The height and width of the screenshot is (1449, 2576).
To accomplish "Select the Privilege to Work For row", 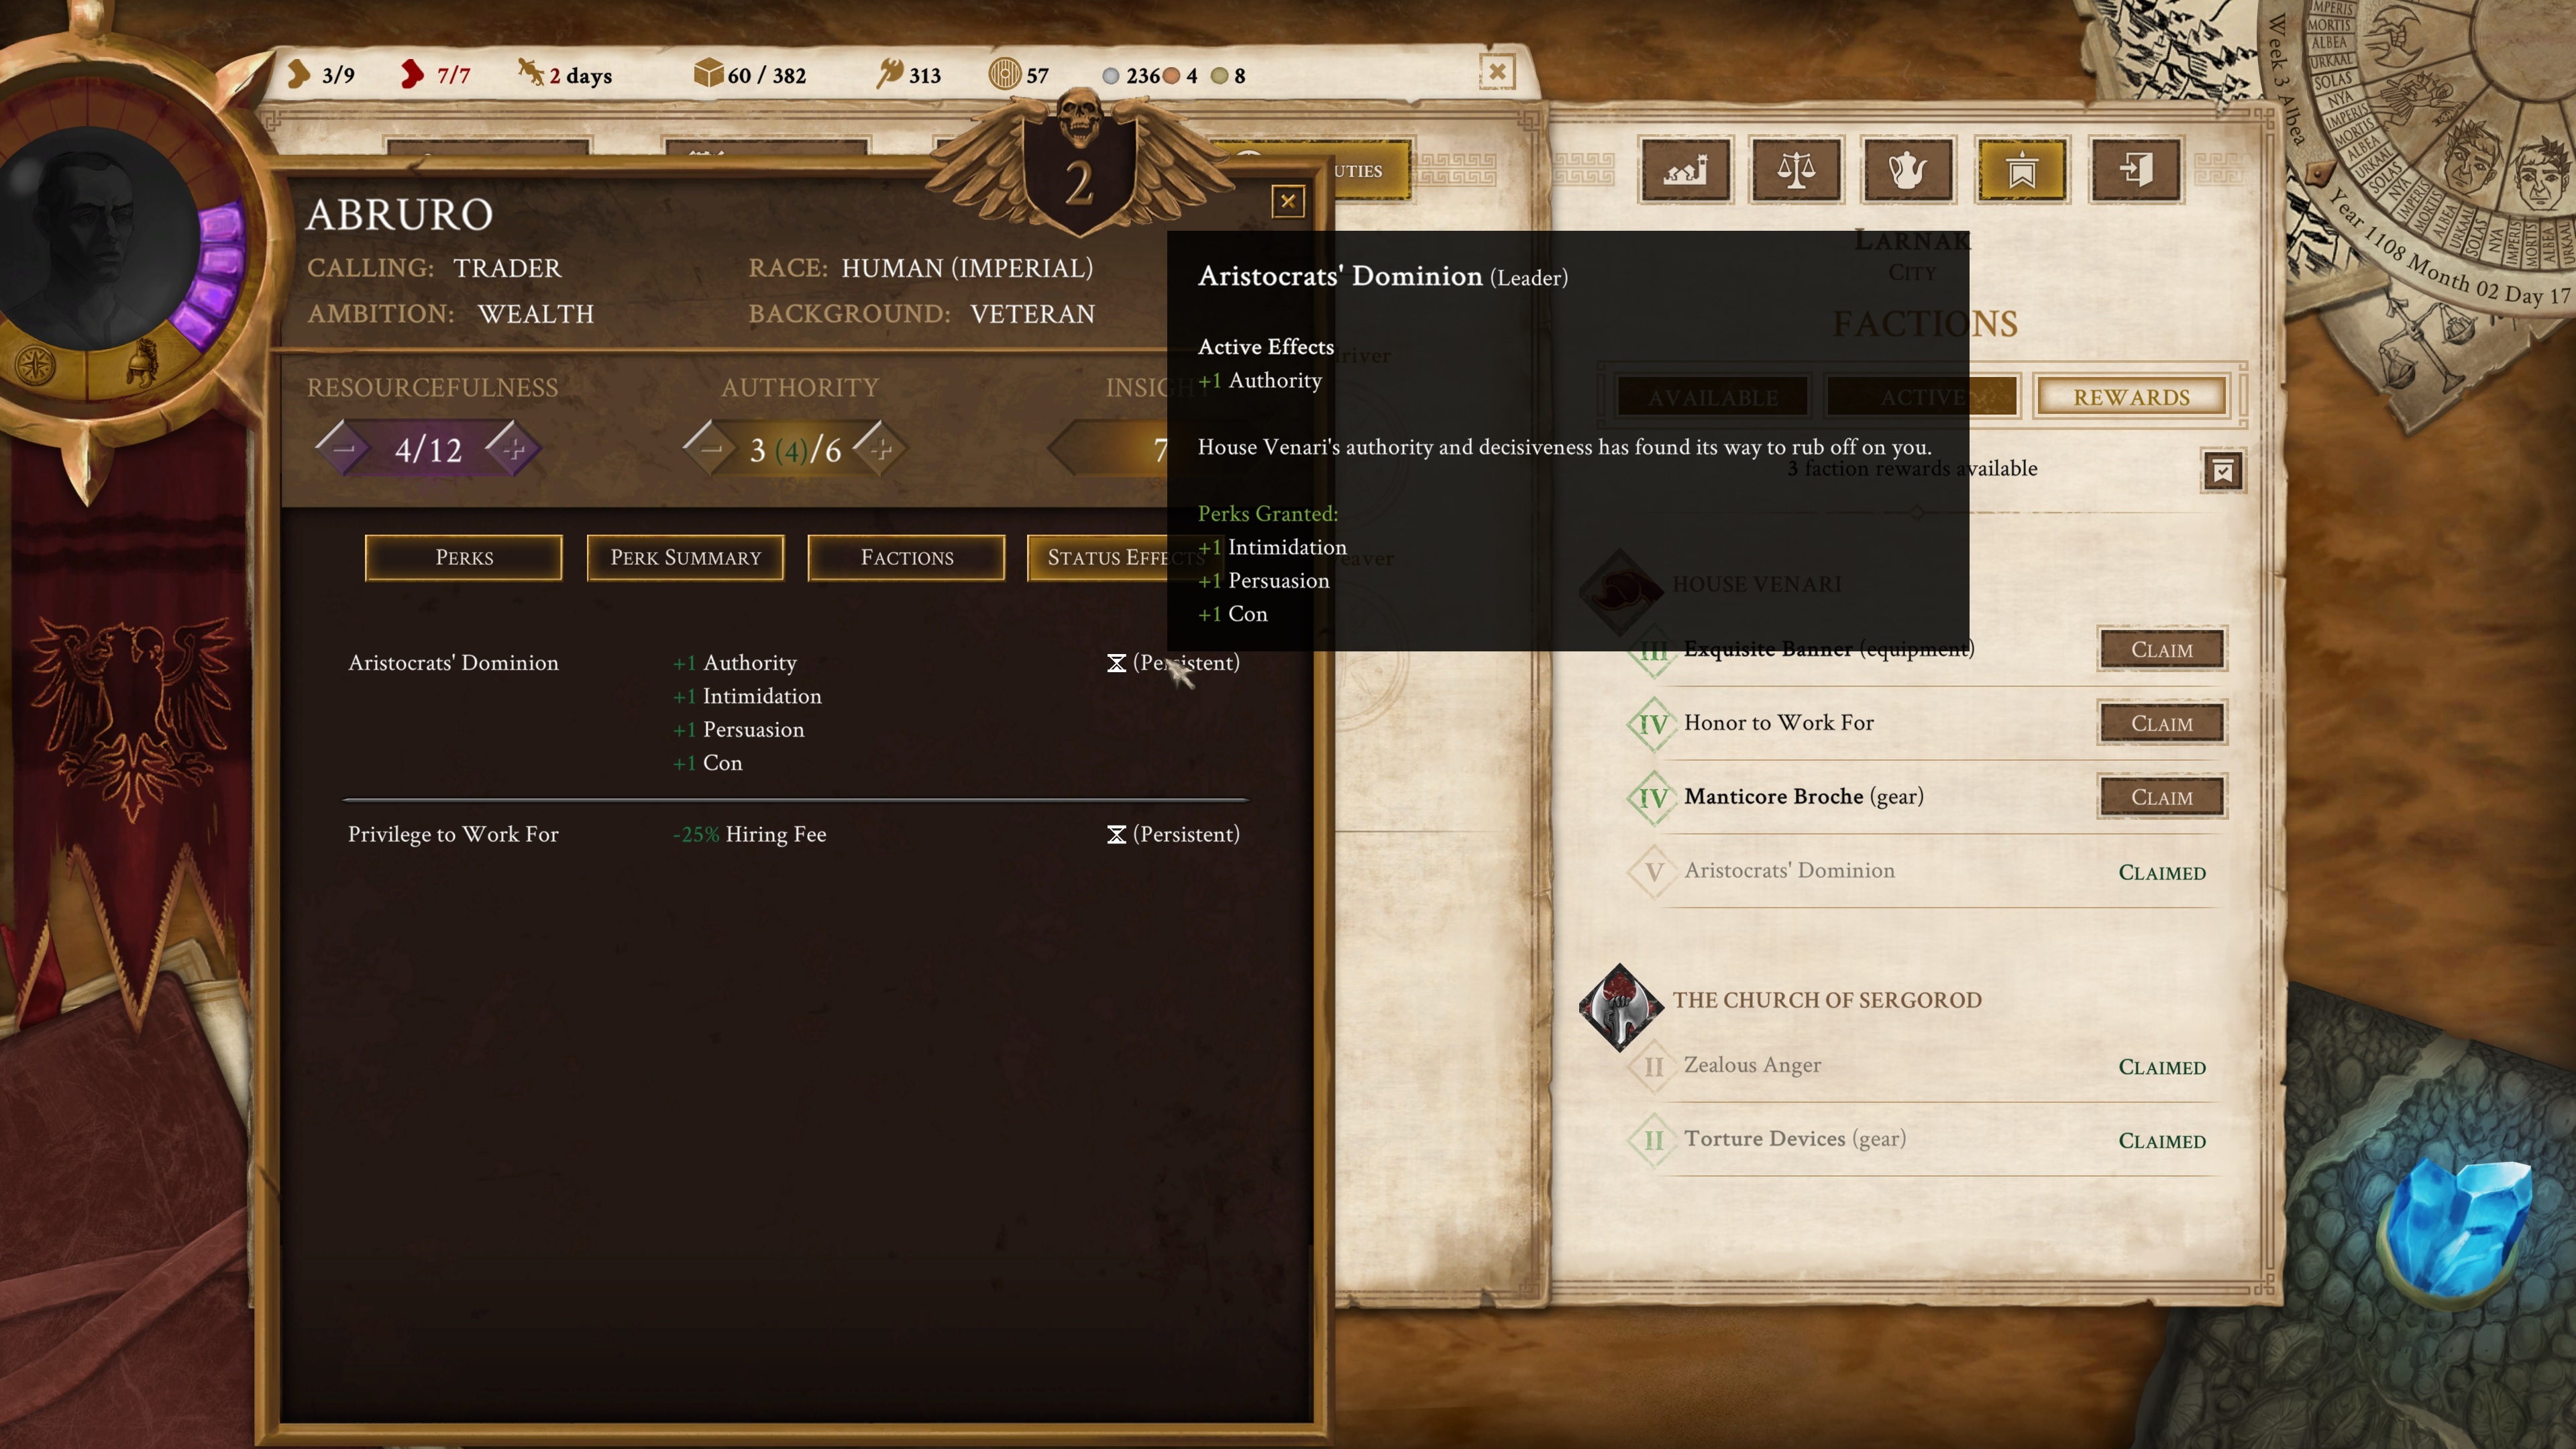I will [794, 834].
